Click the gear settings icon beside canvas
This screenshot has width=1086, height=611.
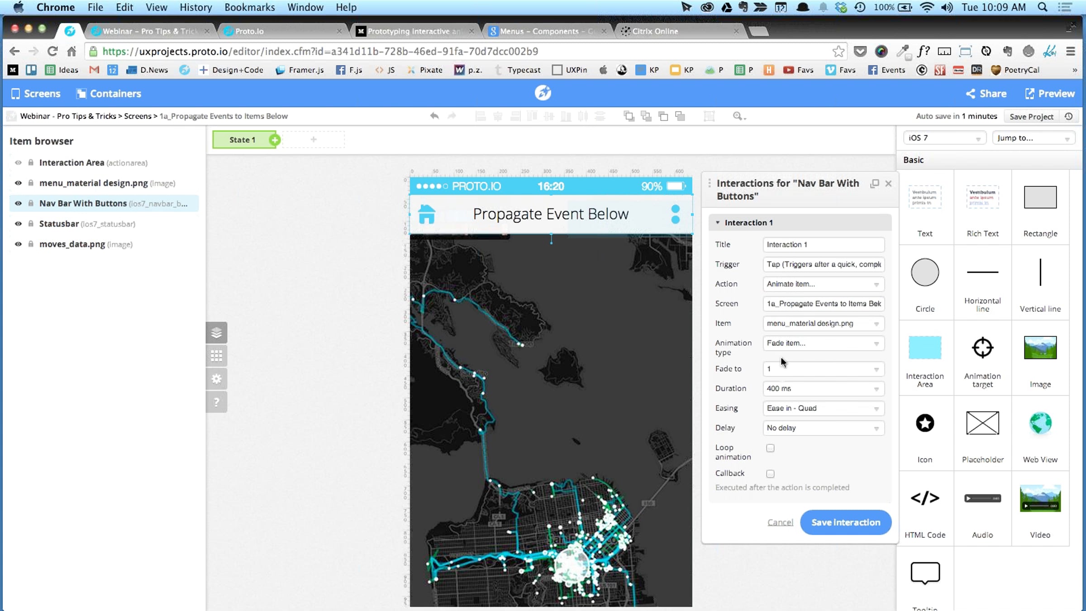(x=216, y=379)
